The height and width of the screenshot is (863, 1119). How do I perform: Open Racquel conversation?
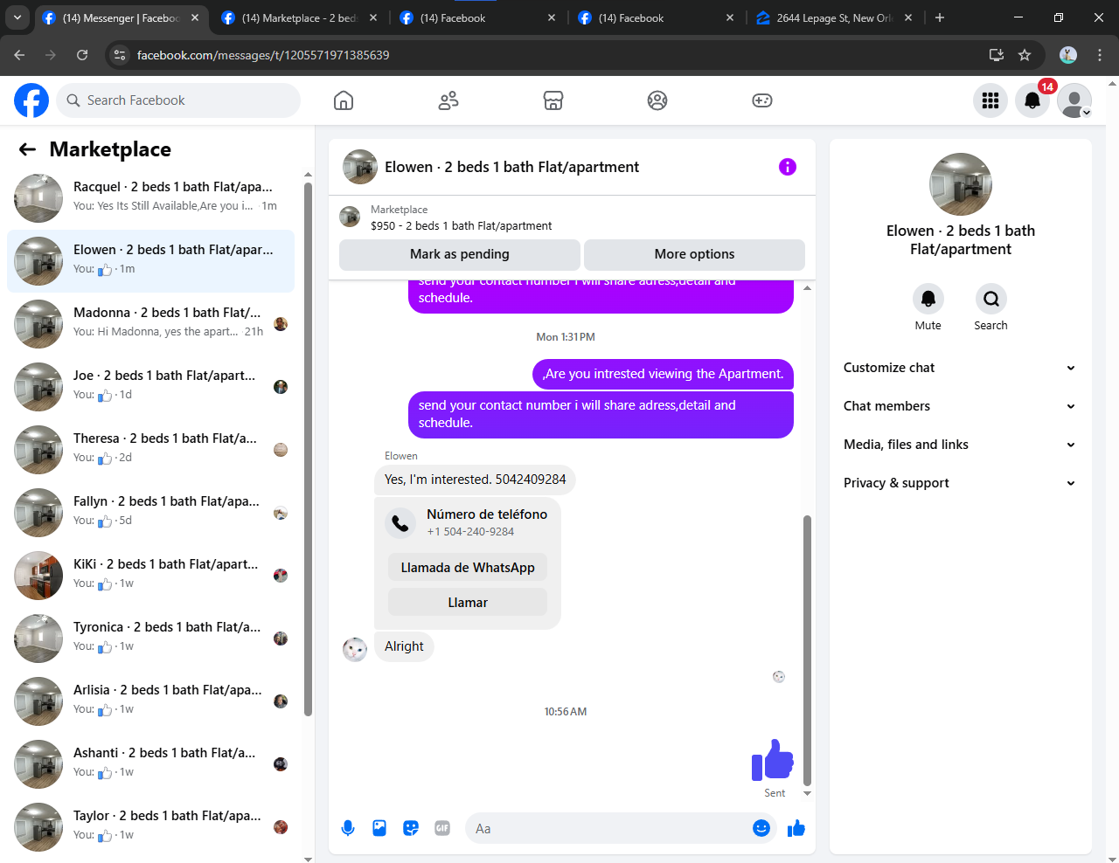(x=150, y=198)
